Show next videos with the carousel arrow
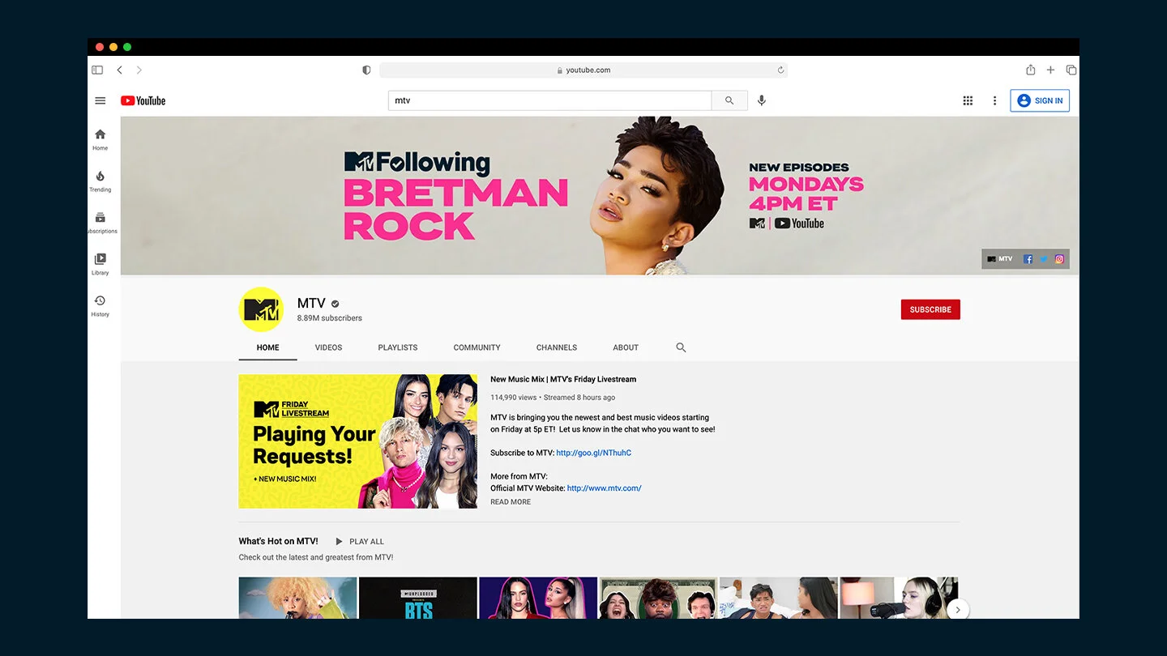The image size is (1167, 656). click(x=958, y=610)
